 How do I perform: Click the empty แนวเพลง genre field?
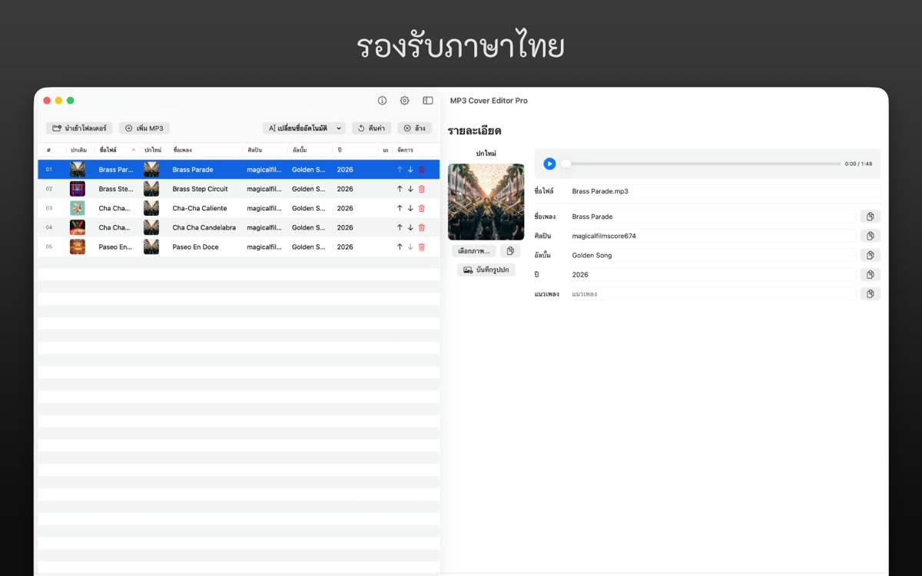(712, 293)
